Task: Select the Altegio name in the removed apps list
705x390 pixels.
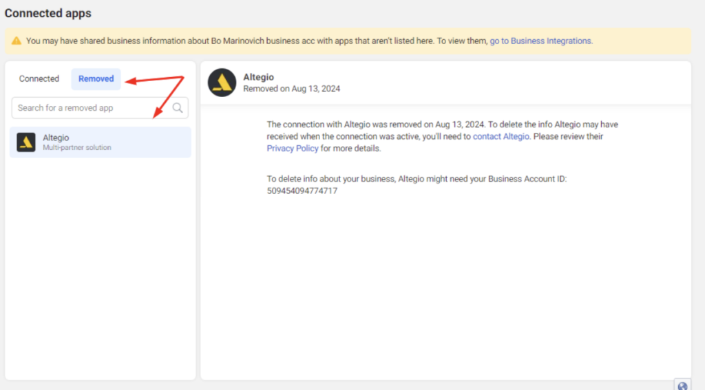Action: (56, 138)
